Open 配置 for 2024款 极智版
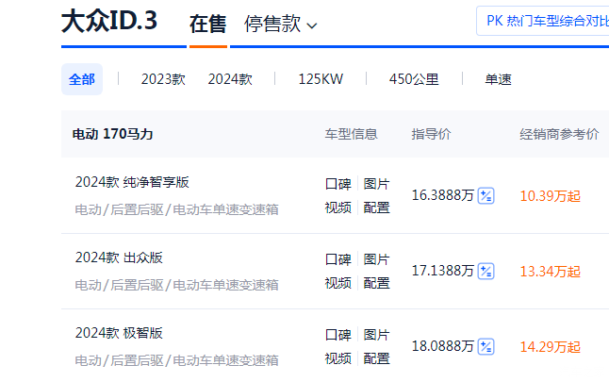The width and height of the screenshot is (609, 382). [376, 358]
